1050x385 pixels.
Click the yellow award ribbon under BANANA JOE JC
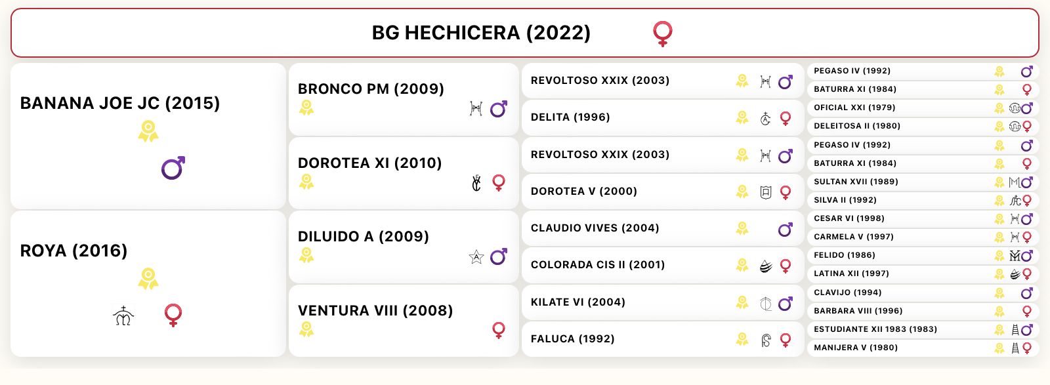[148, 131]
